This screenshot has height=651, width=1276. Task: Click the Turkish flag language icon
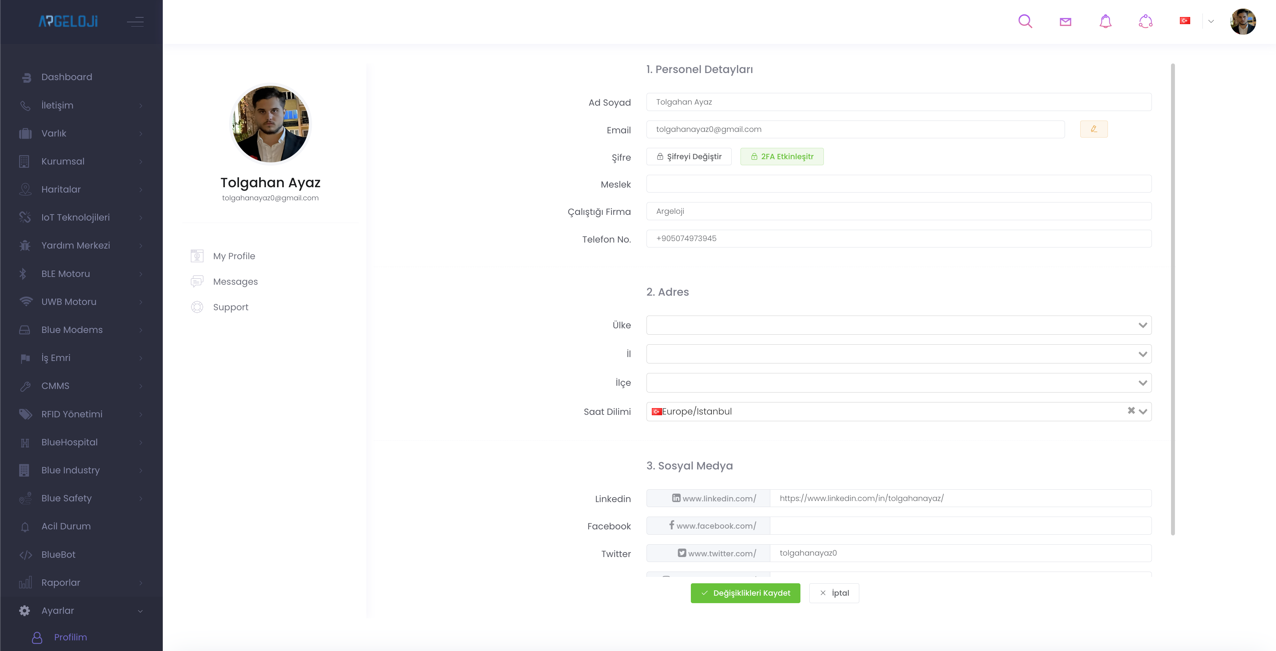click(x=1185, y=21)
